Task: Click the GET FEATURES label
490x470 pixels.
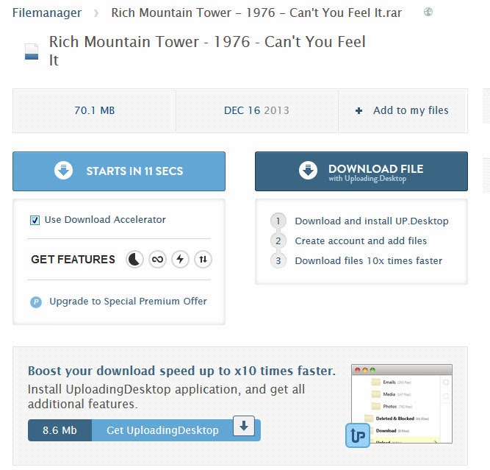Action: coord(73,260)
